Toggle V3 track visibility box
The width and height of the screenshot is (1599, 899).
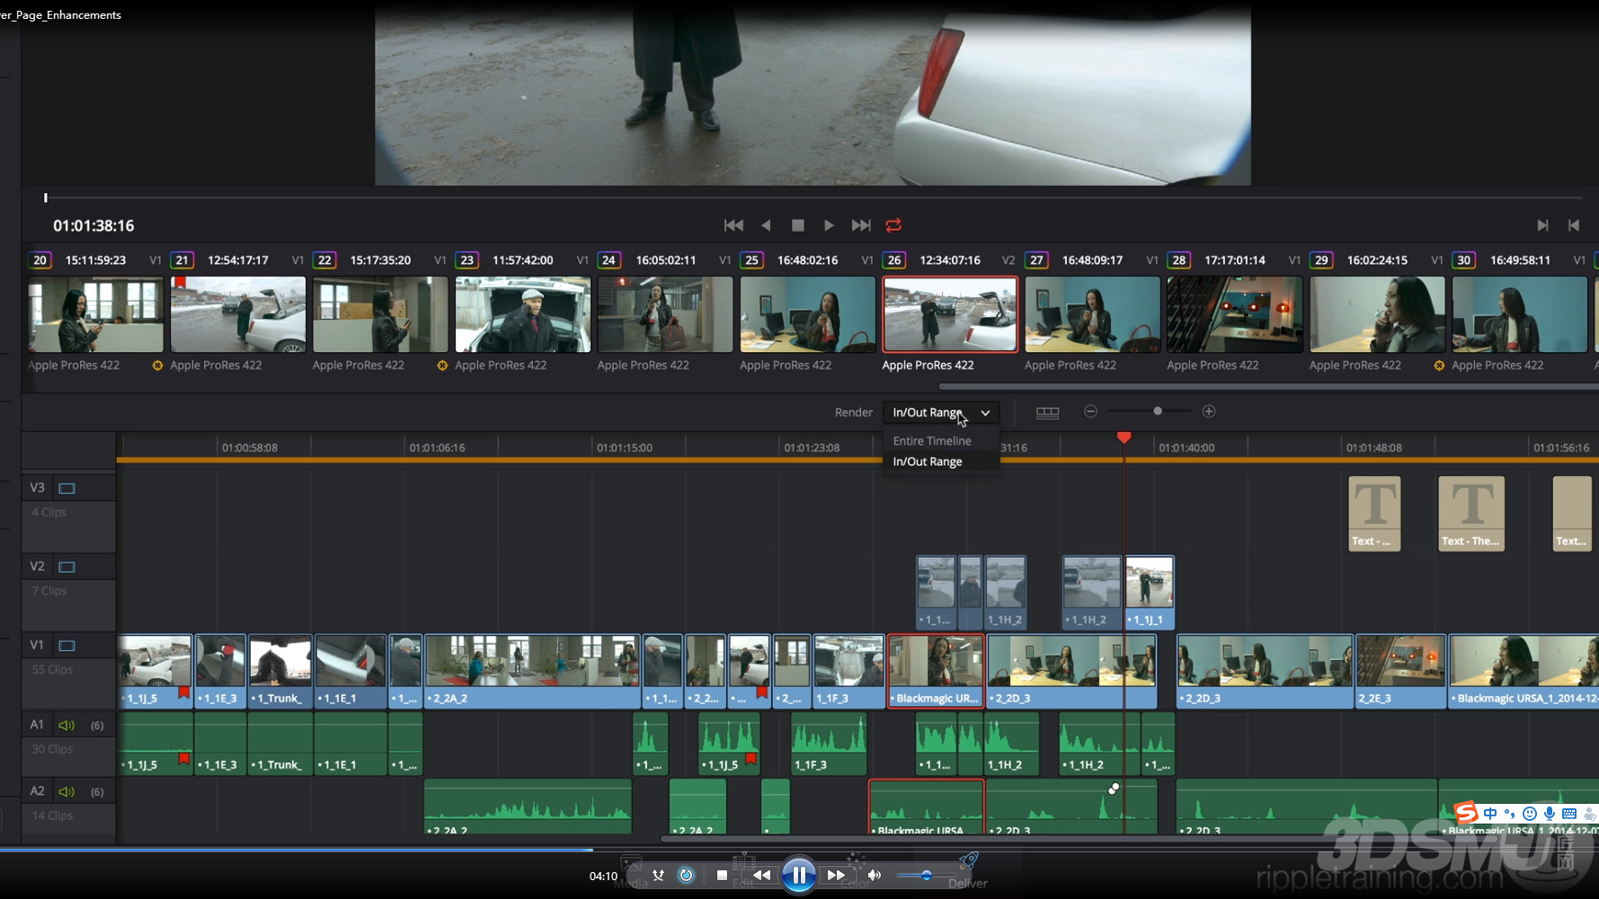pyautogui.click(x=67, y=489)
